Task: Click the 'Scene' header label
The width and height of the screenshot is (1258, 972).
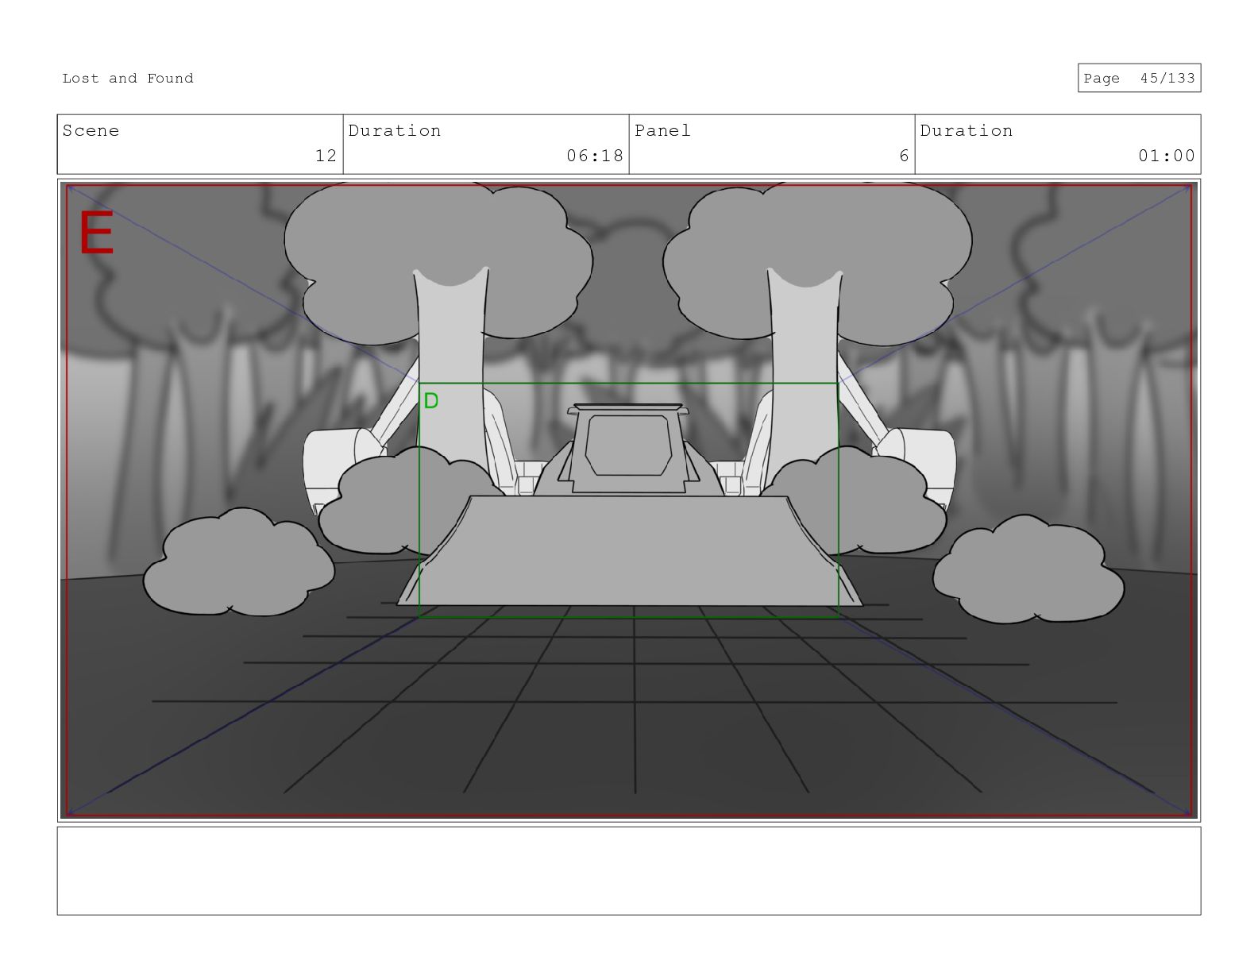Action: coord(91,130)
